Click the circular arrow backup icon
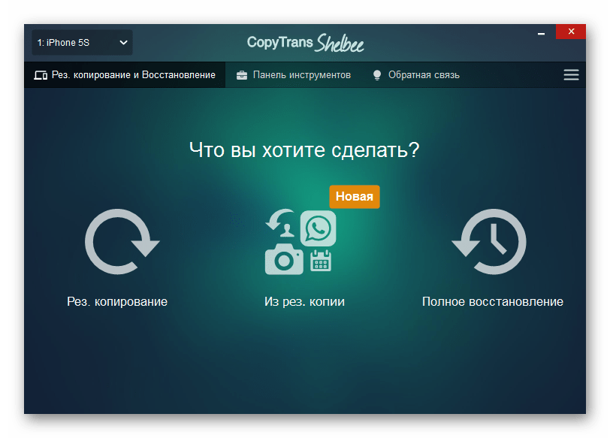Viewport: 610px width, 438px height. pyautogui.click(x=120, y=242)
